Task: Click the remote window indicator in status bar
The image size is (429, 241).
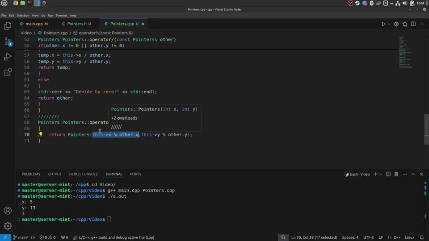Action: pos(5,237)
